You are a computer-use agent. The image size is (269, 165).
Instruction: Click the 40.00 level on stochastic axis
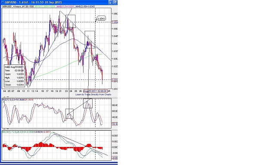click(115, 117)
